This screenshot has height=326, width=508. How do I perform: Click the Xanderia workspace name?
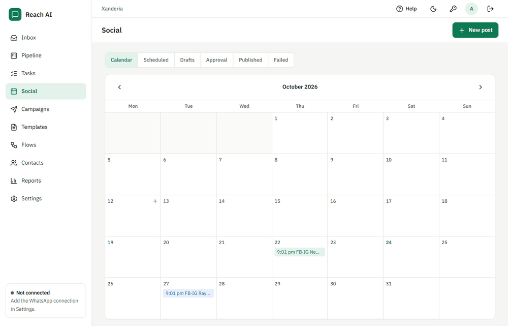(x=112, y=9)
